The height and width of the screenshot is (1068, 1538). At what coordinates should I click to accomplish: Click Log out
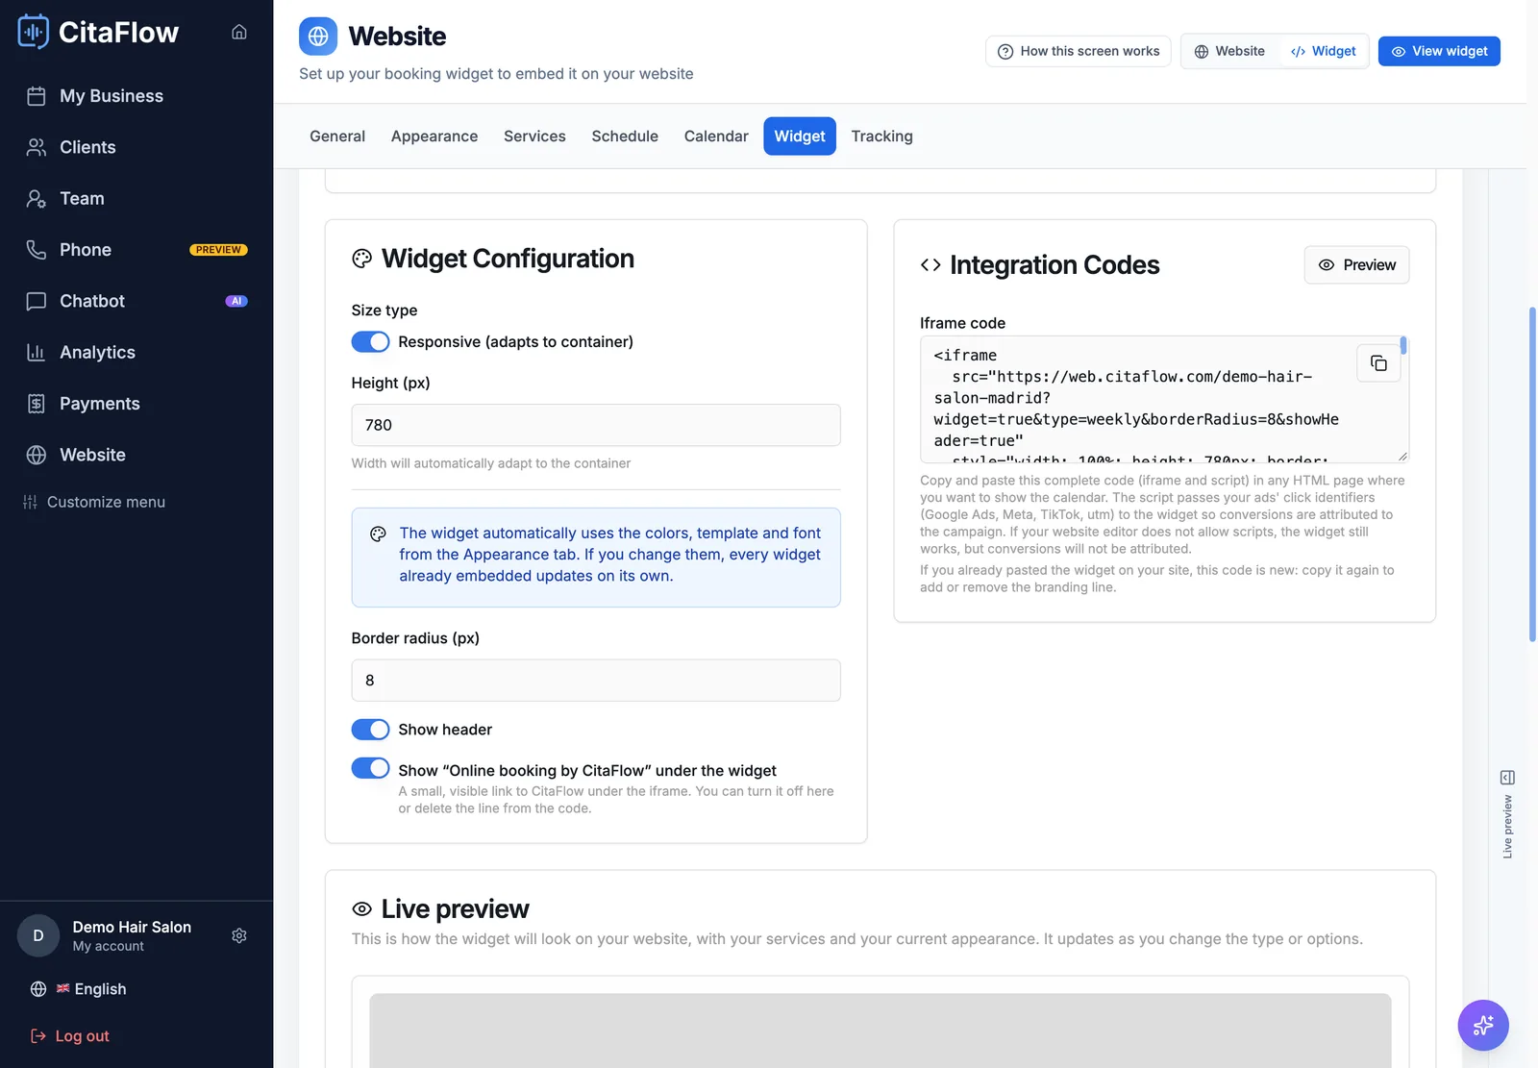[70, 1036]
